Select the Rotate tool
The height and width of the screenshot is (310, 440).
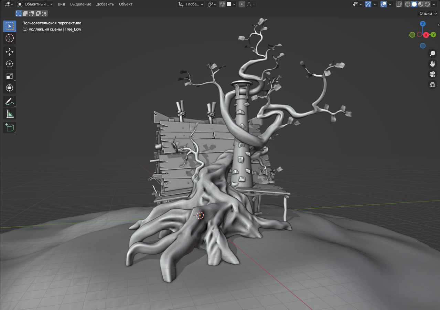pos(10,64)
